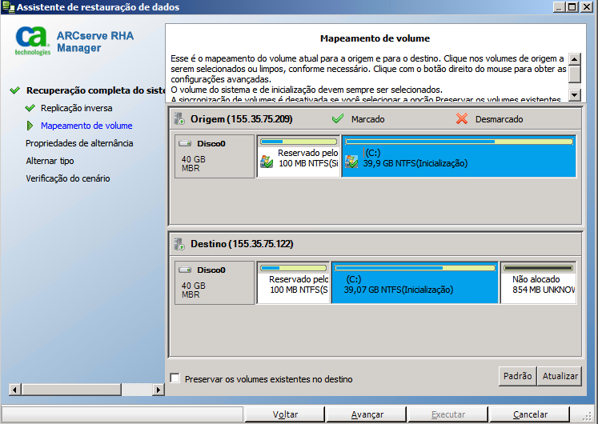Open the Replicação inversa step
The height and width of the screenshot is (424, 598).
point(76,108)
